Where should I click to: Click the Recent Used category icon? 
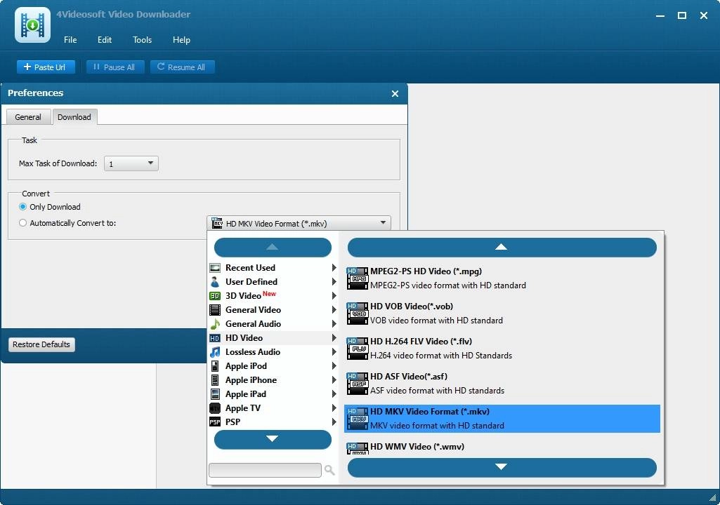(215, 268)
